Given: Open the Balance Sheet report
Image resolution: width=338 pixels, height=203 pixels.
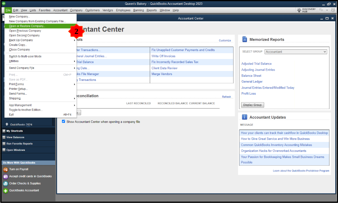Looking at the screenshot, I should pos(251,76).
